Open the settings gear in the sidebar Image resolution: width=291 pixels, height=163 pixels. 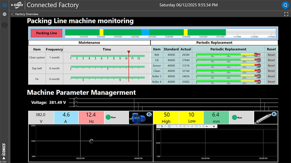[x=5, y=25]
